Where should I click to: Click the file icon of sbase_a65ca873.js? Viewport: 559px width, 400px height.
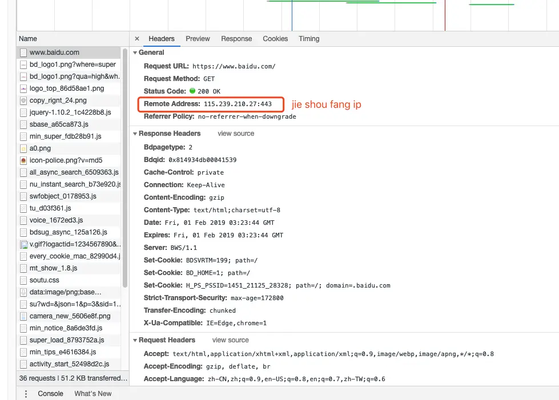[x=23, y=124]
